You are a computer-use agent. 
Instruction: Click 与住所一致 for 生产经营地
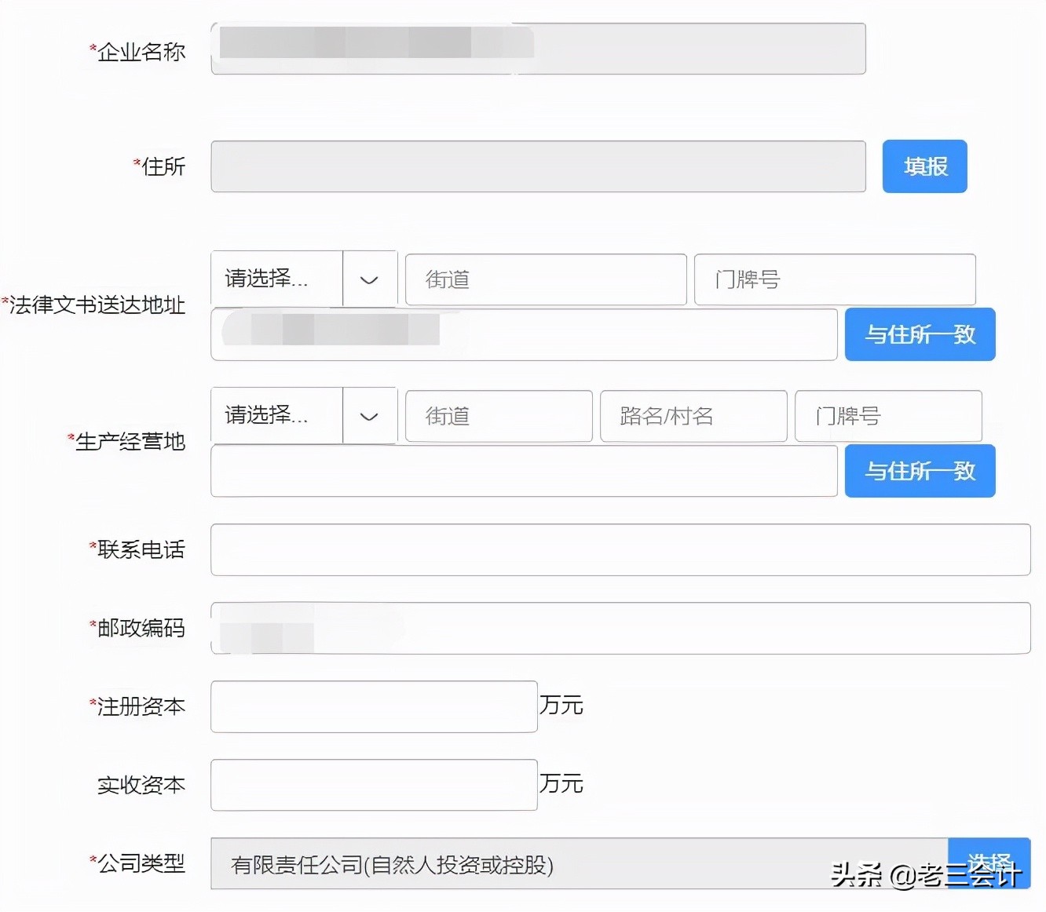(920, 471)
